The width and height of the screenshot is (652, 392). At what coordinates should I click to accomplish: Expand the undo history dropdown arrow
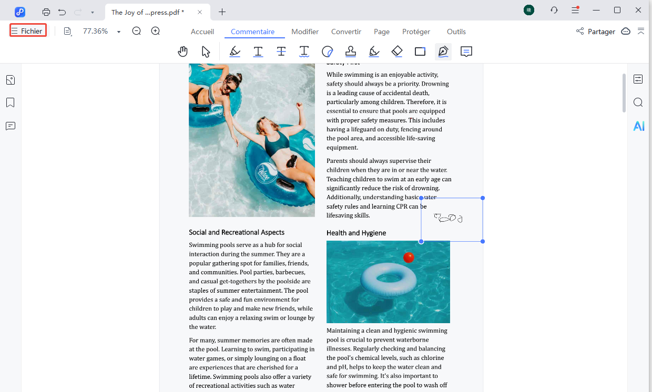click(x=93, y=12)
